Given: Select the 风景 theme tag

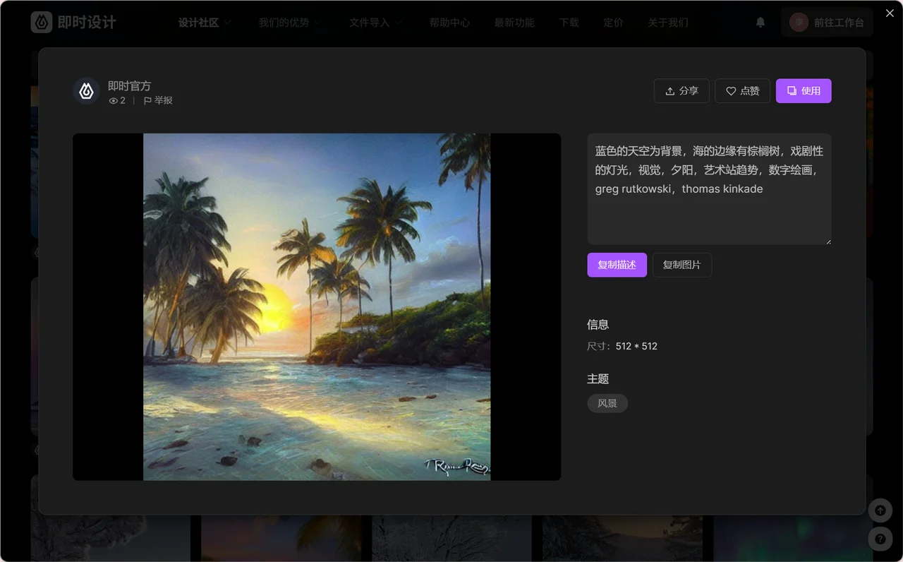Looking at the screenshot, I should tap(607, 403).
